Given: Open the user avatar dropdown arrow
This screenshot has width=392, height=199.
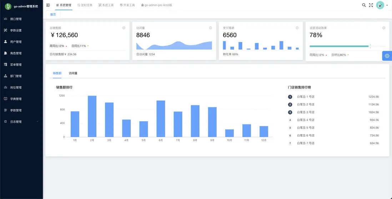Looking at the screenshot, I should point(387,5).
